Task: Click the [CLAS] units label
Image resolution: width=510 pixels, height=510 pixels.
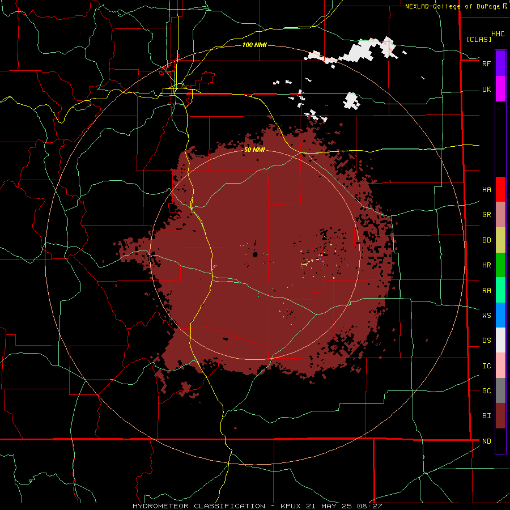Action: point(479,39)
